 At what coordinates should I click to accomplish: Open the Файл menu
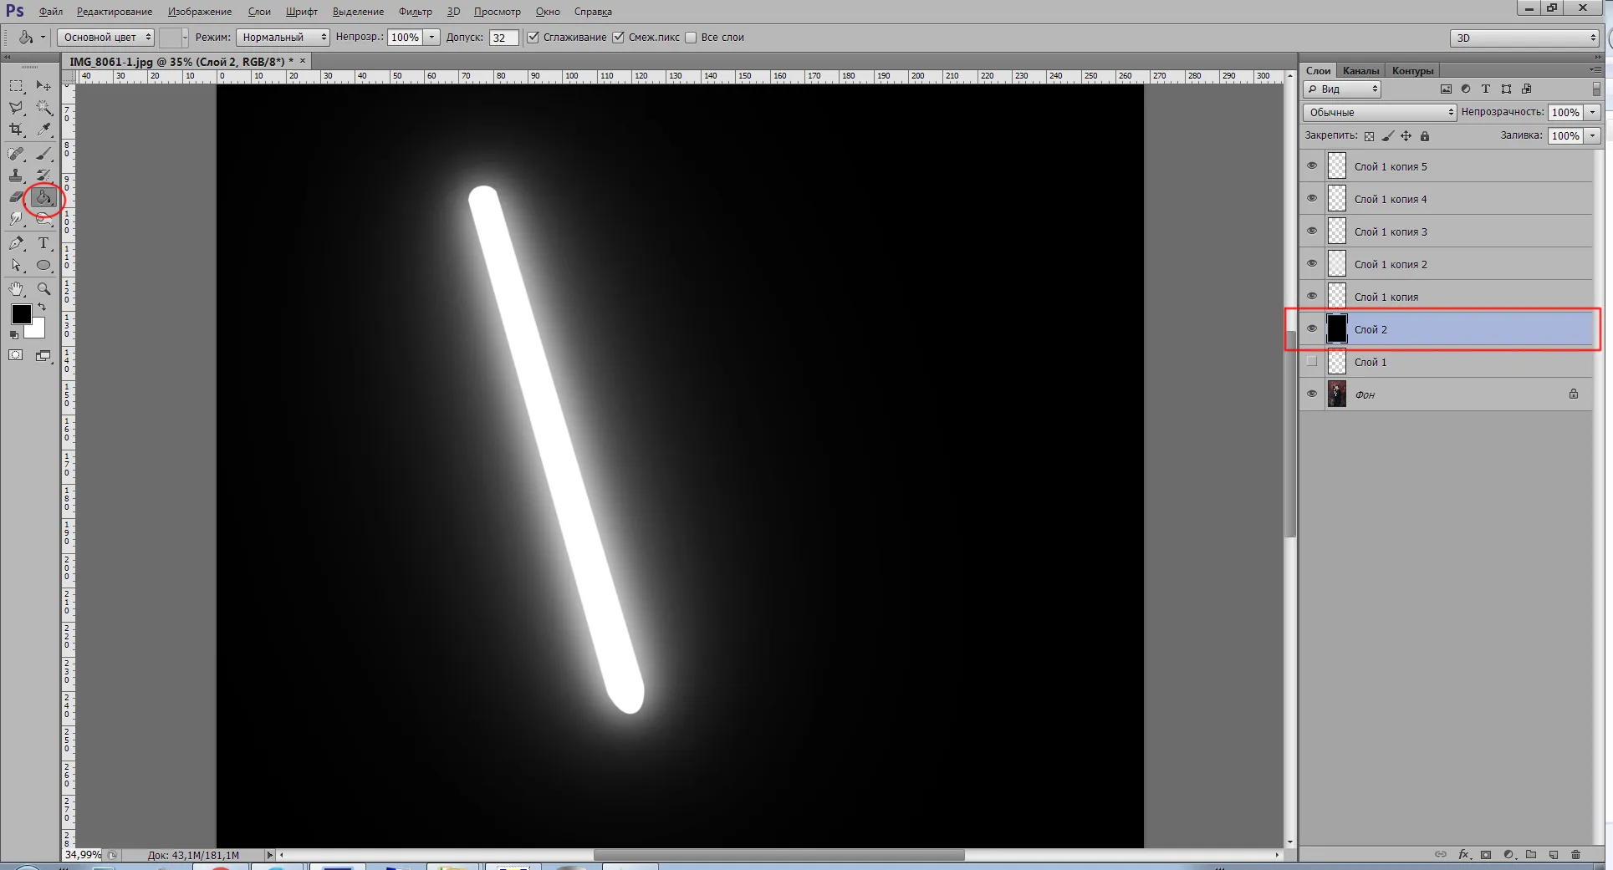tap(51, 12)
